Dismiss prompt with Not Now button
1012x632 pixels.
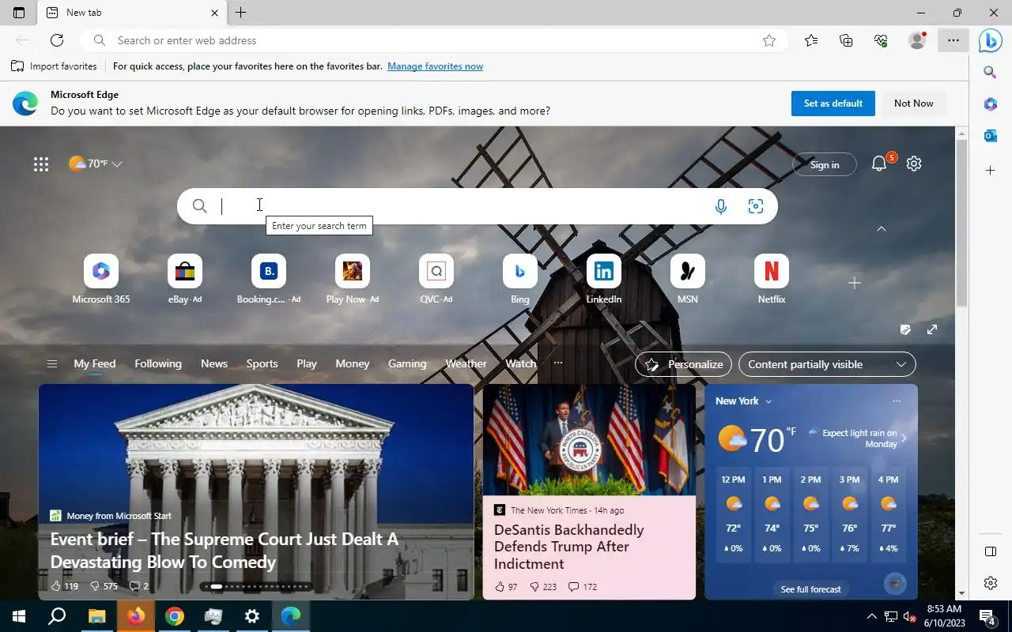pyautogui.click(x=914, y=103)
